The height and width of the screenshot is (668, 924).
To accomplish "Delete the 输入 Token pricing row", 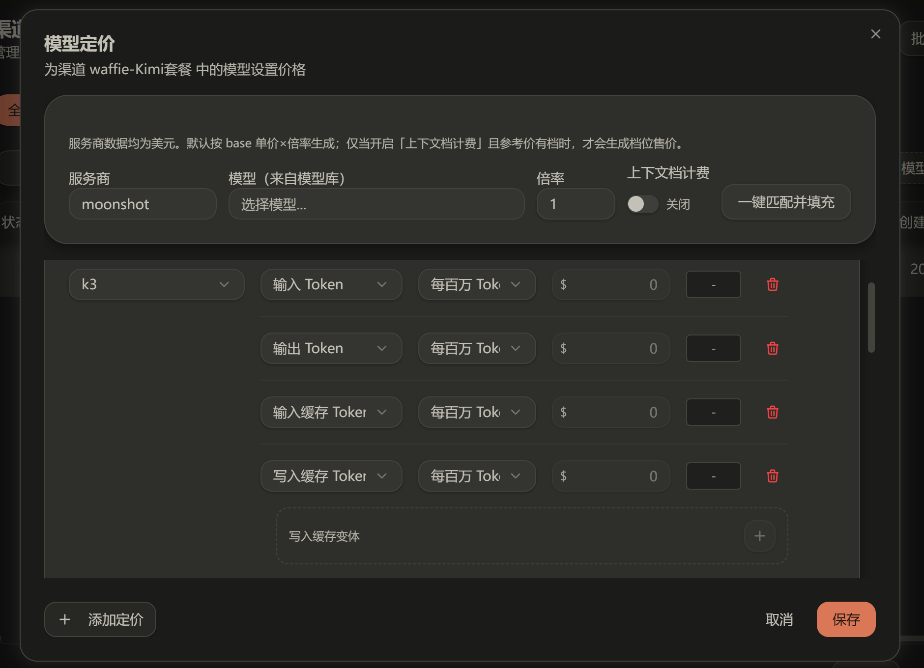I will [x=772, y=284].
